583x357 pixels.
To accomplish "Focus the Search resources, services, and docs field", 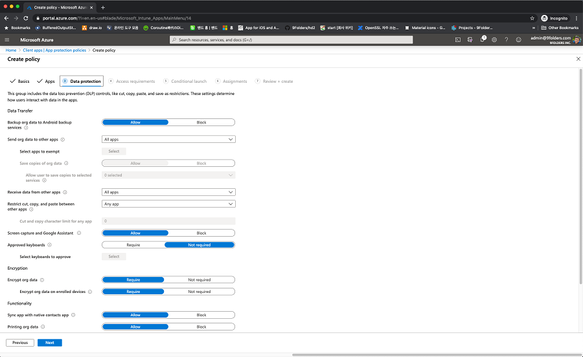I will coord(291,39).
